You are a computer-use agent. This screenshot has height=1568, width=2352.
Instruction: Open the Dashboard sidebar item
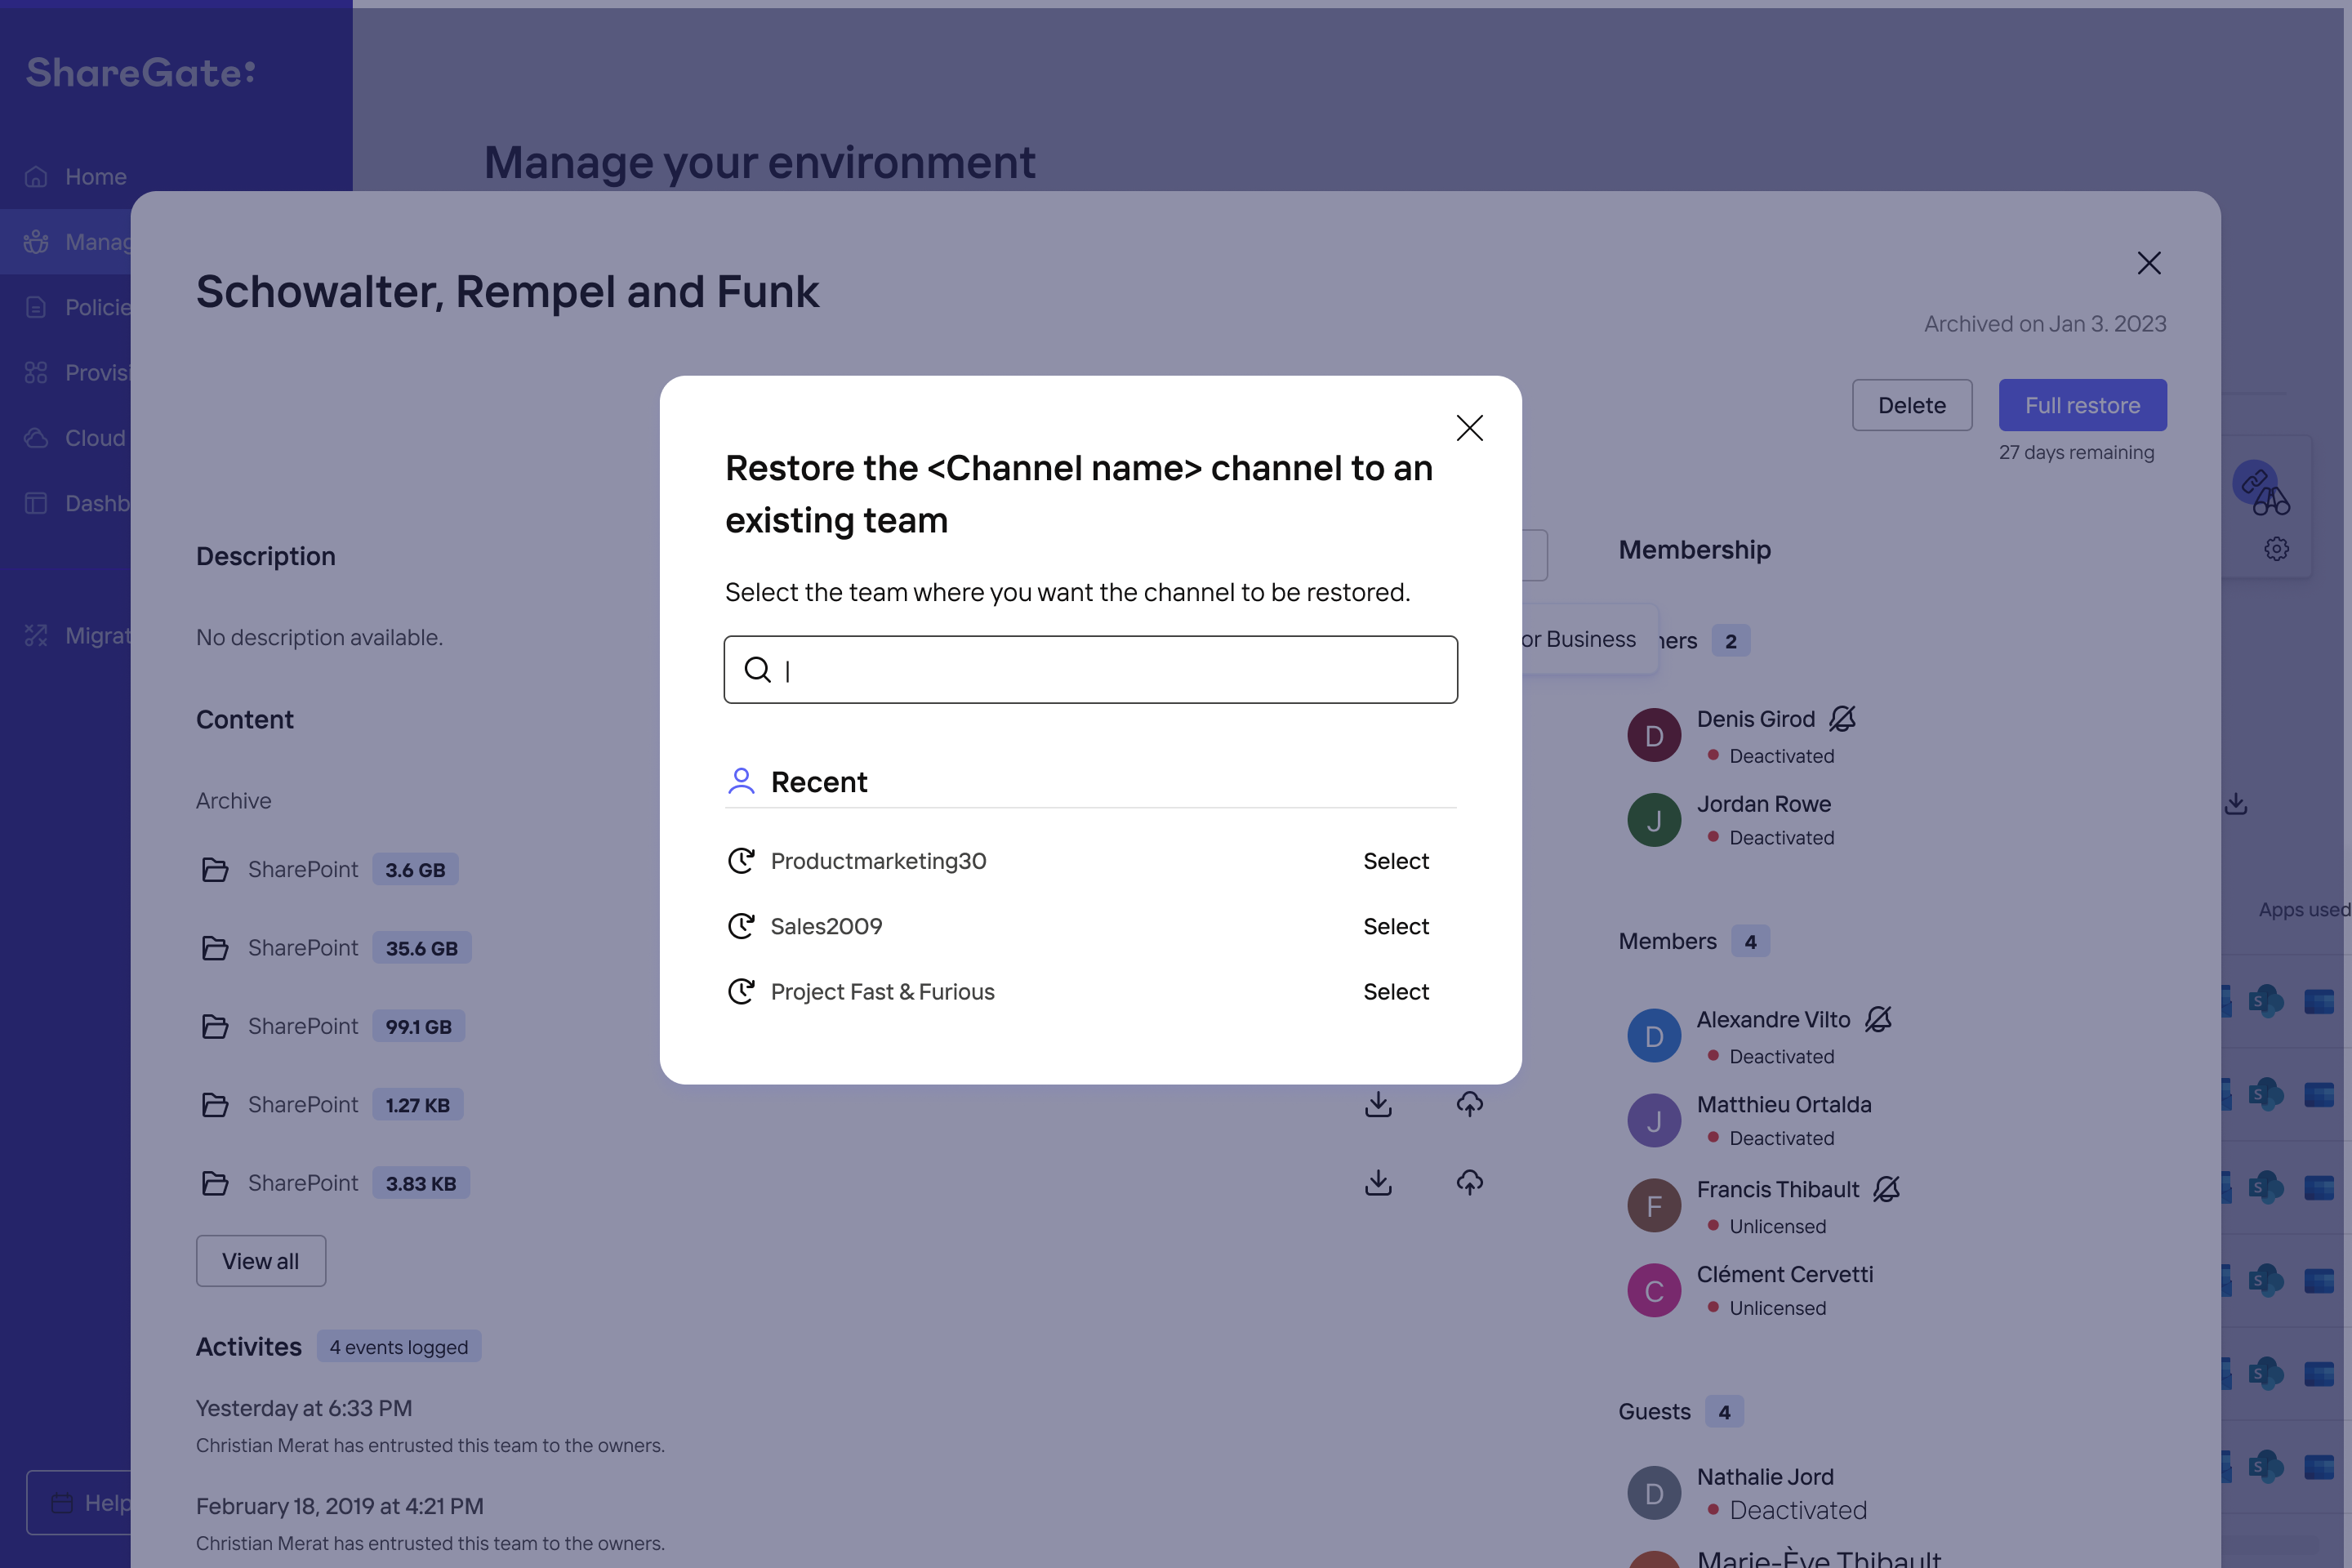point(66,503)
